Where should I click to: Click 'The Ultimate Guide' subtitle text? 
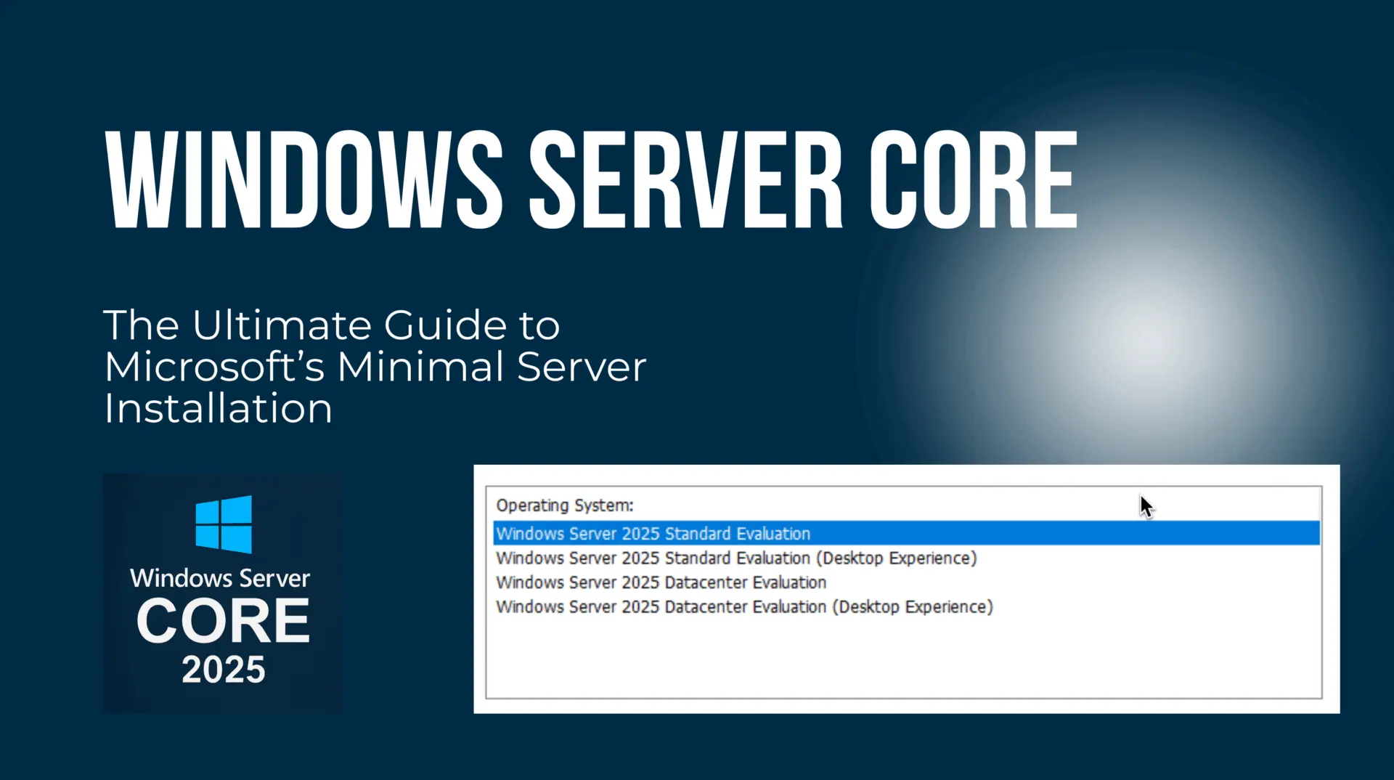tap(331, 325)
